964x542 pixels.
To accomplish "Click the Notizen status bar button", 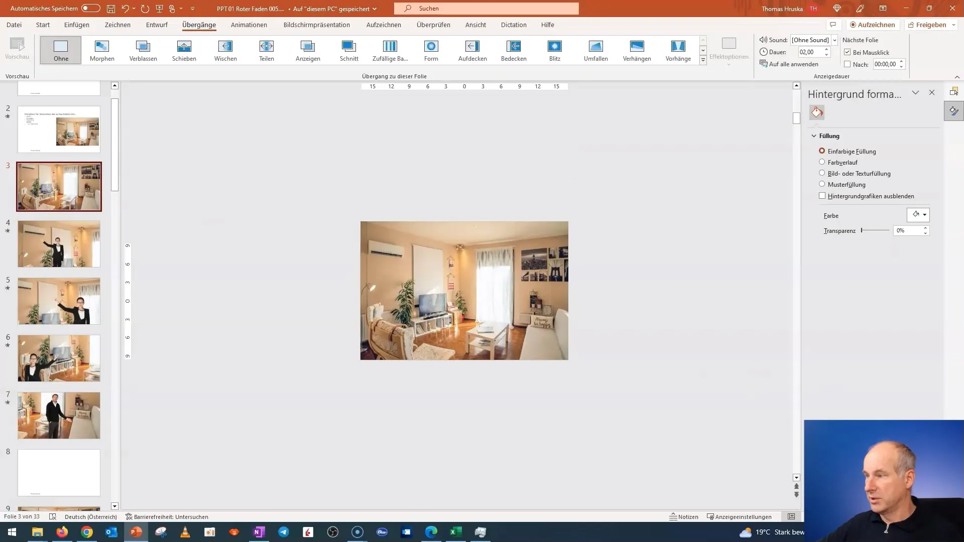I will [x=684, y=516].
